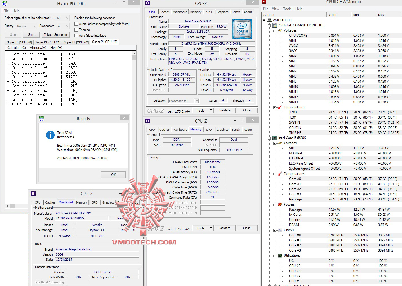Click the Temperatures thermometer icon above TZ00
The height and width of the screenshot is (286, 402).
pyautogui.click(x=280, y=107)
